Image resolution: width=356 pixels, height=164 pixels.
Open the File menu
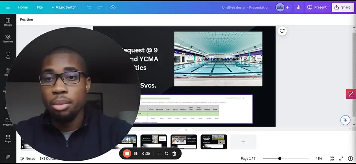click(40, 7)
